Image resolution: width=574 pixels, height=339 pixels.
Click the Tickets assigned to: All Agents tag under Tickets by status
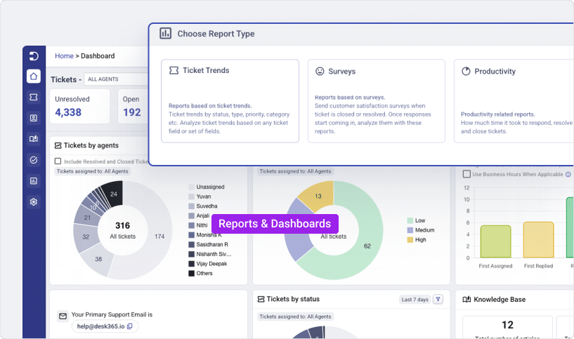(x=295, y=317)
